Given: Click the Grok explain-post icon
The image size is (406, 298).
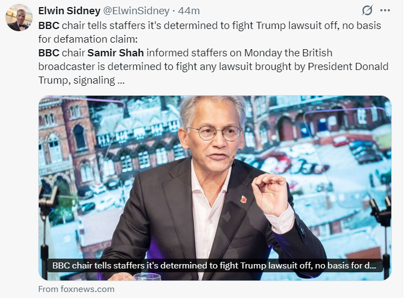Looking at the screenshot, I should tap(367, 10).
